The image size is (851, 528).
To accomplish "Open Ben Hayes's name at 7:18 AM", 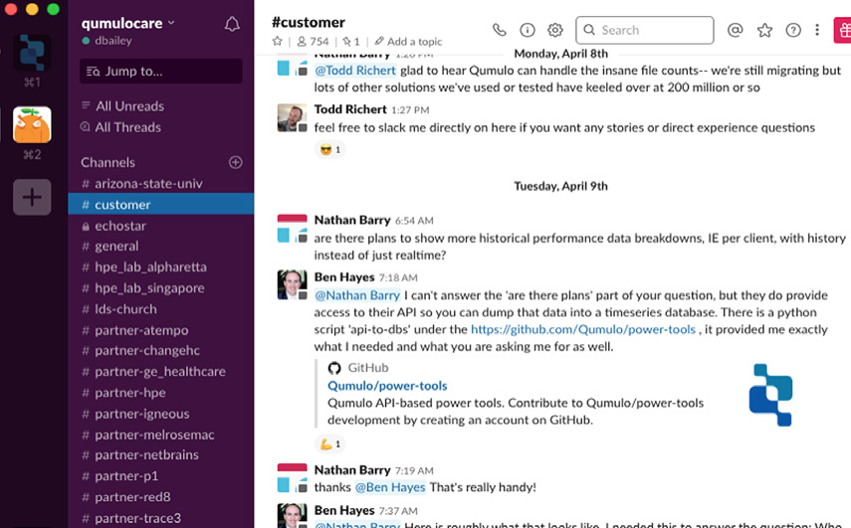I will (x=344, y=277).
